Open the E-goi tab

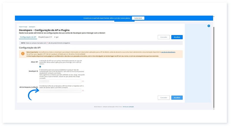[57, 37]
